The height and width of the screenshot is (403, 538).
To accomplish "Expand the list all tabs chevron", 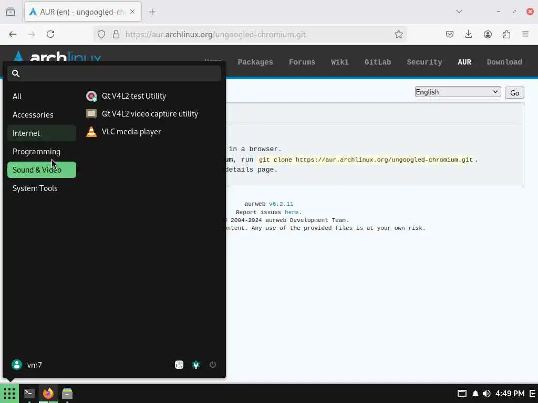I will tap(459, 12).
